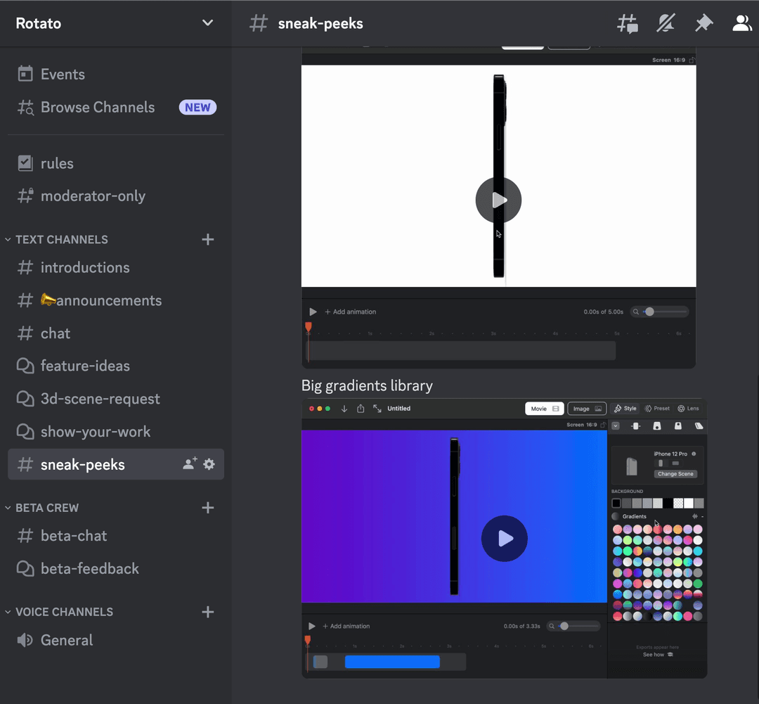Image resolution: width=759 pixels, height=704 pixels.
Task: Click invite people icon on sneak-peeks
Action: (190, 464)
